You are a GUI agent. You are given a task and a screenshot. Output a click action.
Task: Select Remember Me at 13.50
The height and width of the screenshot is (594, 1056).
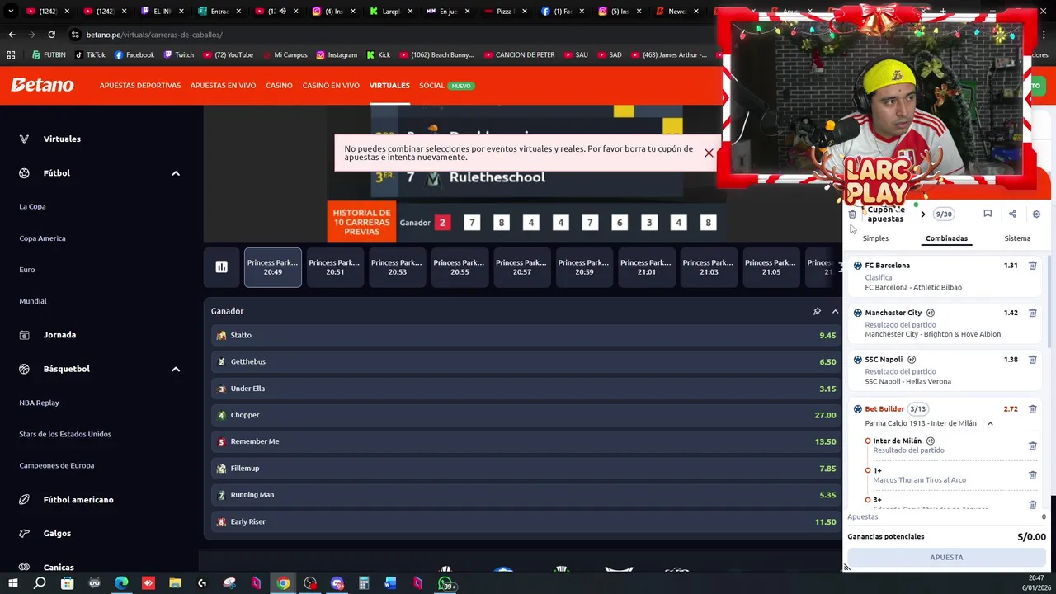(524, 441)
